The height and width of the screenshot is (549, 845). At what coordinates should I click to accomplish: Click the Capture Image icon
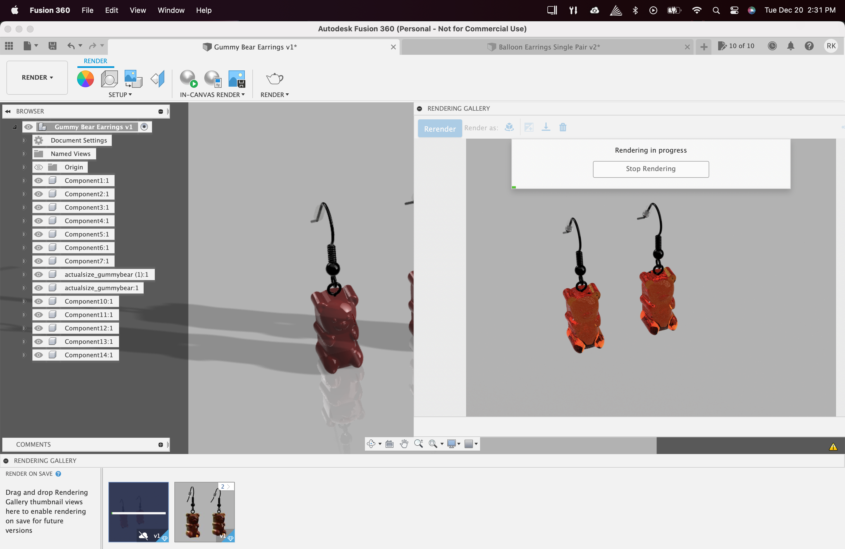(x=237, y=79)
